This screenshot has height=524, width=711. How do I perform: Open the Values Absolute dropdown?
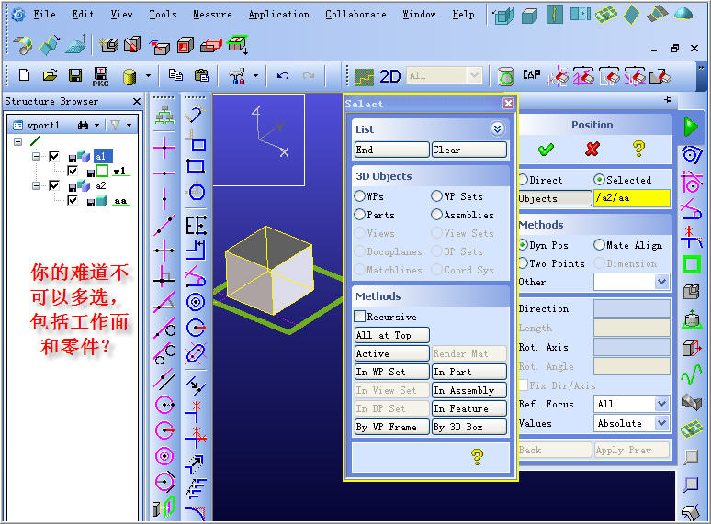point(661,423)
